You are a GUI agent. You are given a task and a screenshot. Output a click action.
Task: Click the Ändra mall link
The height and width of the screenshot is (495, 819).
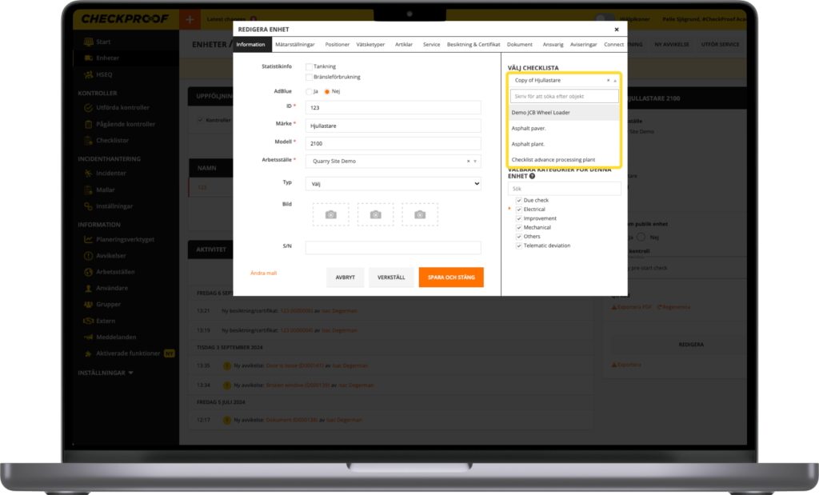pyautogui.click(x=263, y=273)
